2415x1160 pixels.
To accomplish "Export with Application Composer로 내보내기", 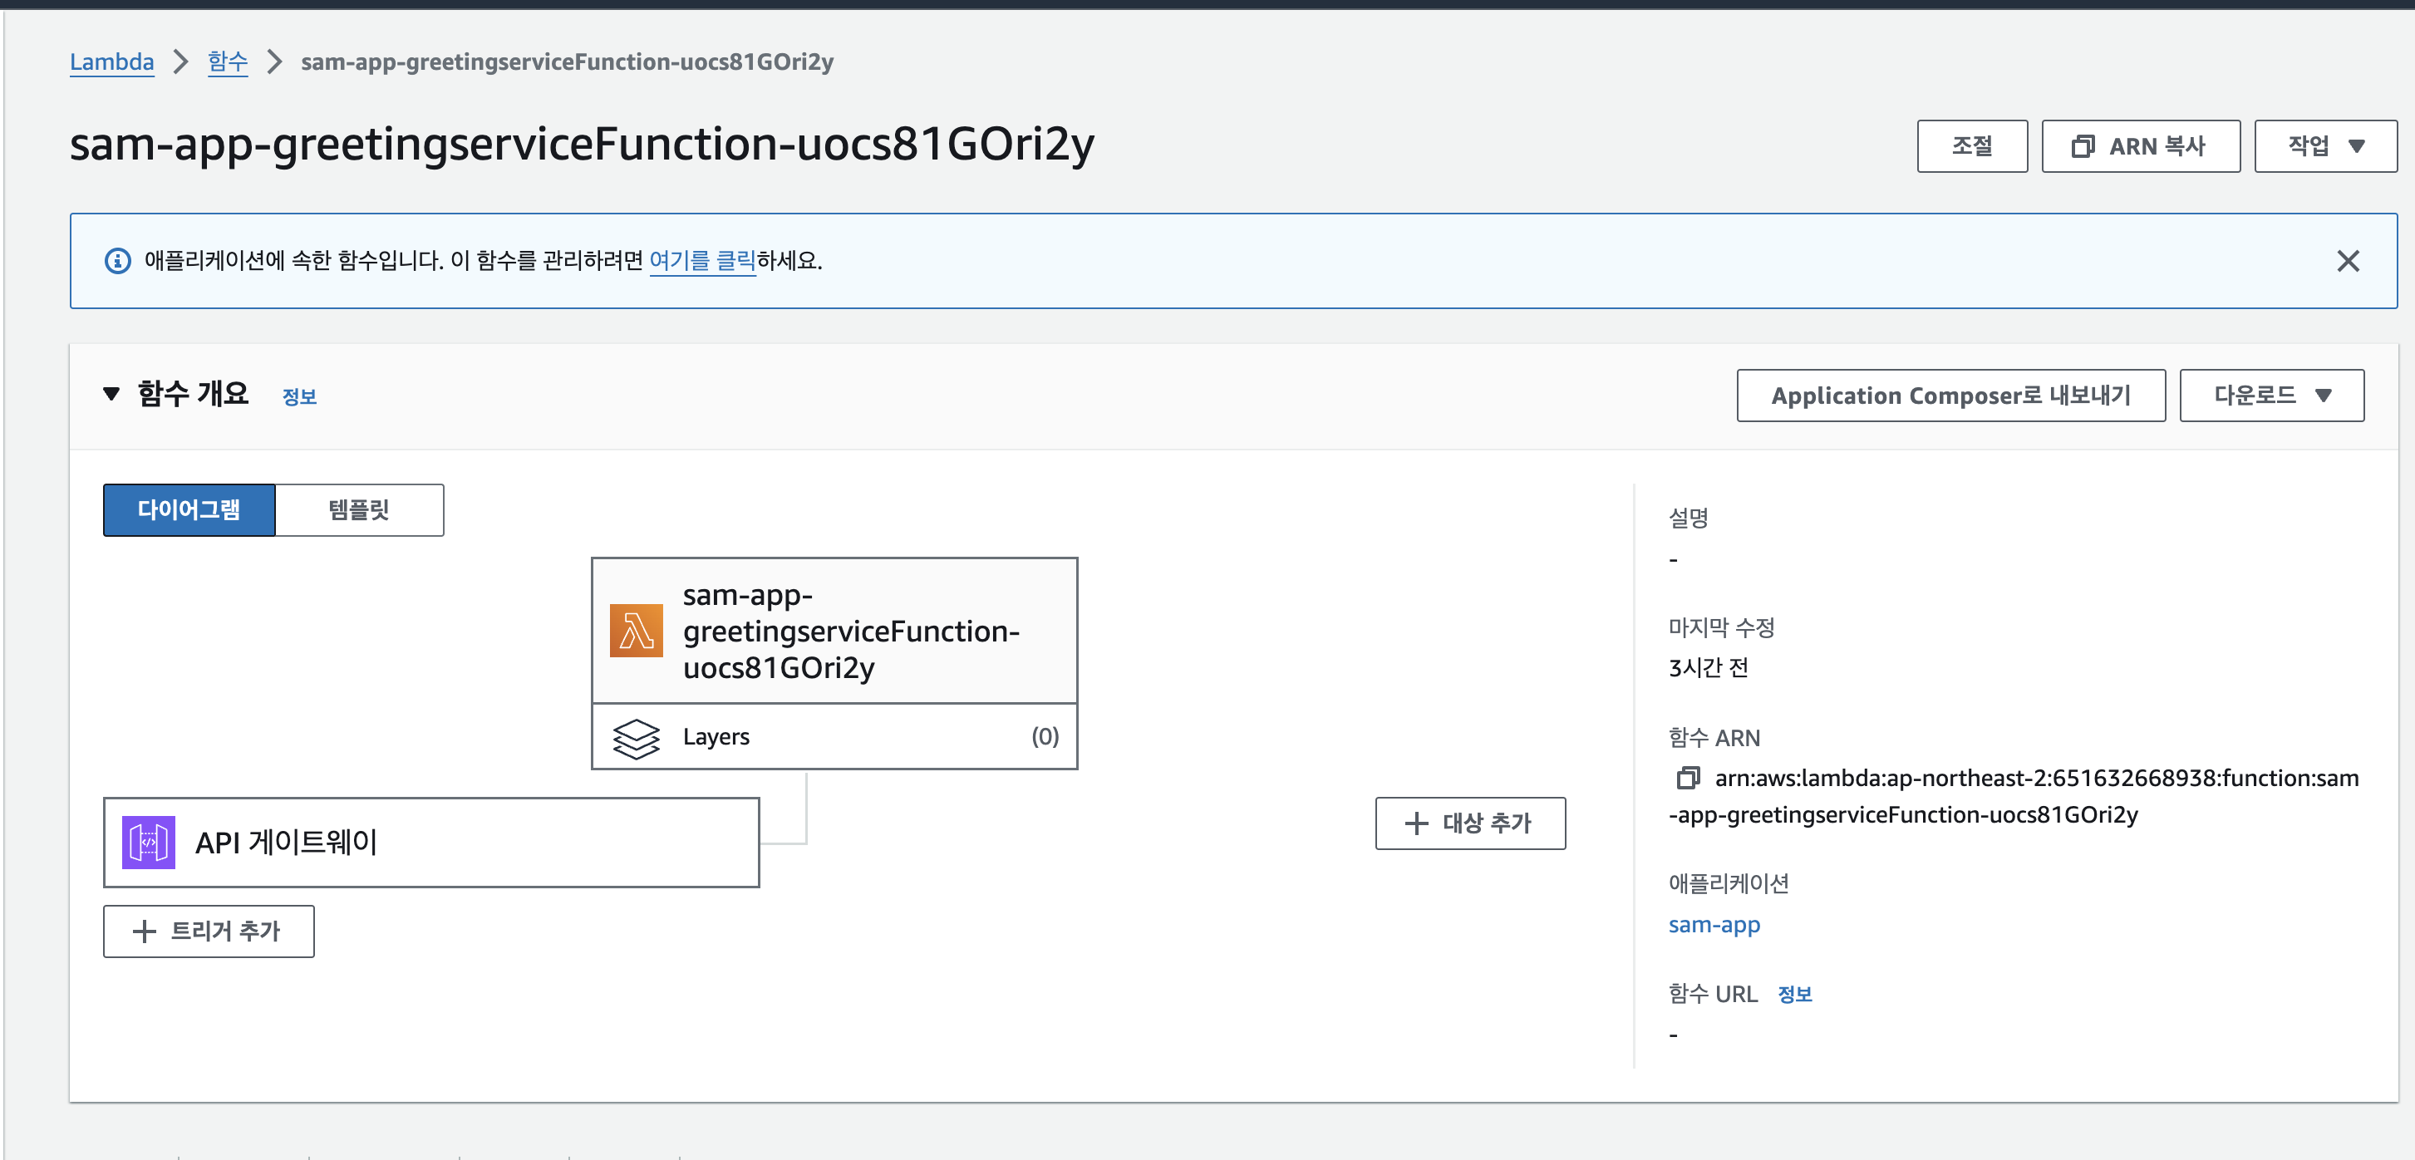I will point(1950,396).
